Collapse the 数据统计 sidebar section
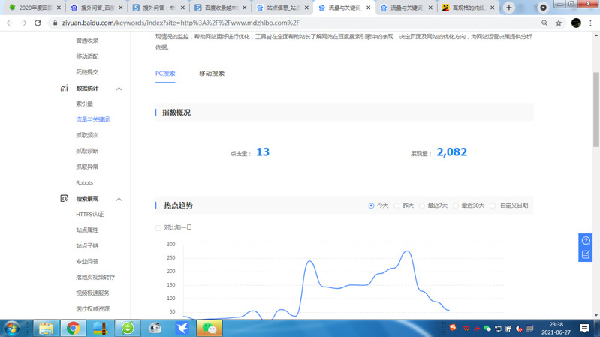The image size is (600, 337). [119, 89]
